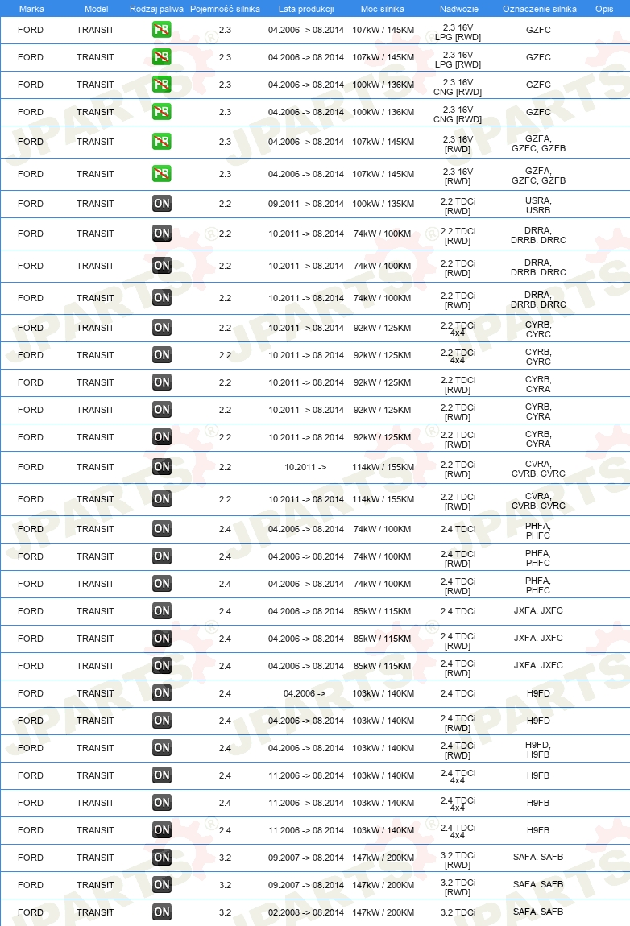This screenshot has height=926, width=630.
Task: Select 2.4 TDCi without RWD in 85kW row
Action: coord(458,611)
